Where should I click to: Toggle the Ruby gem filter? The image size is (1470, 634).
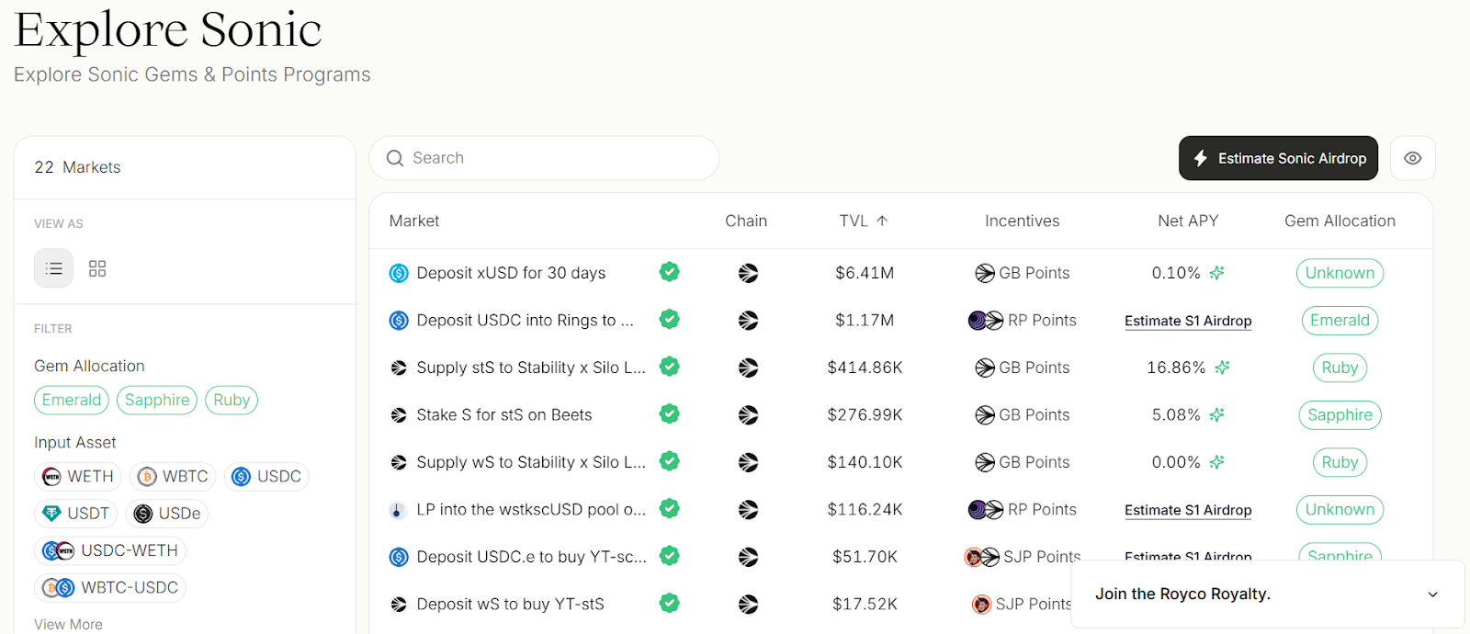pyautogui.click(x=232, y=400)
